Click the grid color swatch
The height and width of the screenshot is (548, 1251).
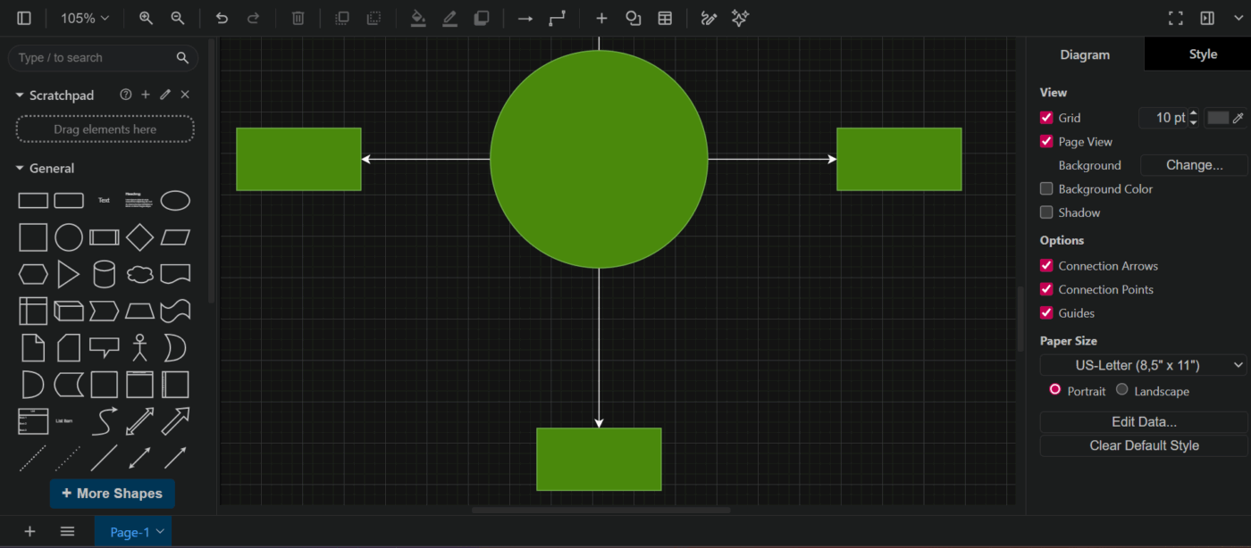[x=1218, y=118]
